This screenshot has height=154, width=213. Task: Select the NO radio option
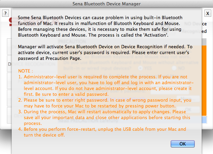174,68
